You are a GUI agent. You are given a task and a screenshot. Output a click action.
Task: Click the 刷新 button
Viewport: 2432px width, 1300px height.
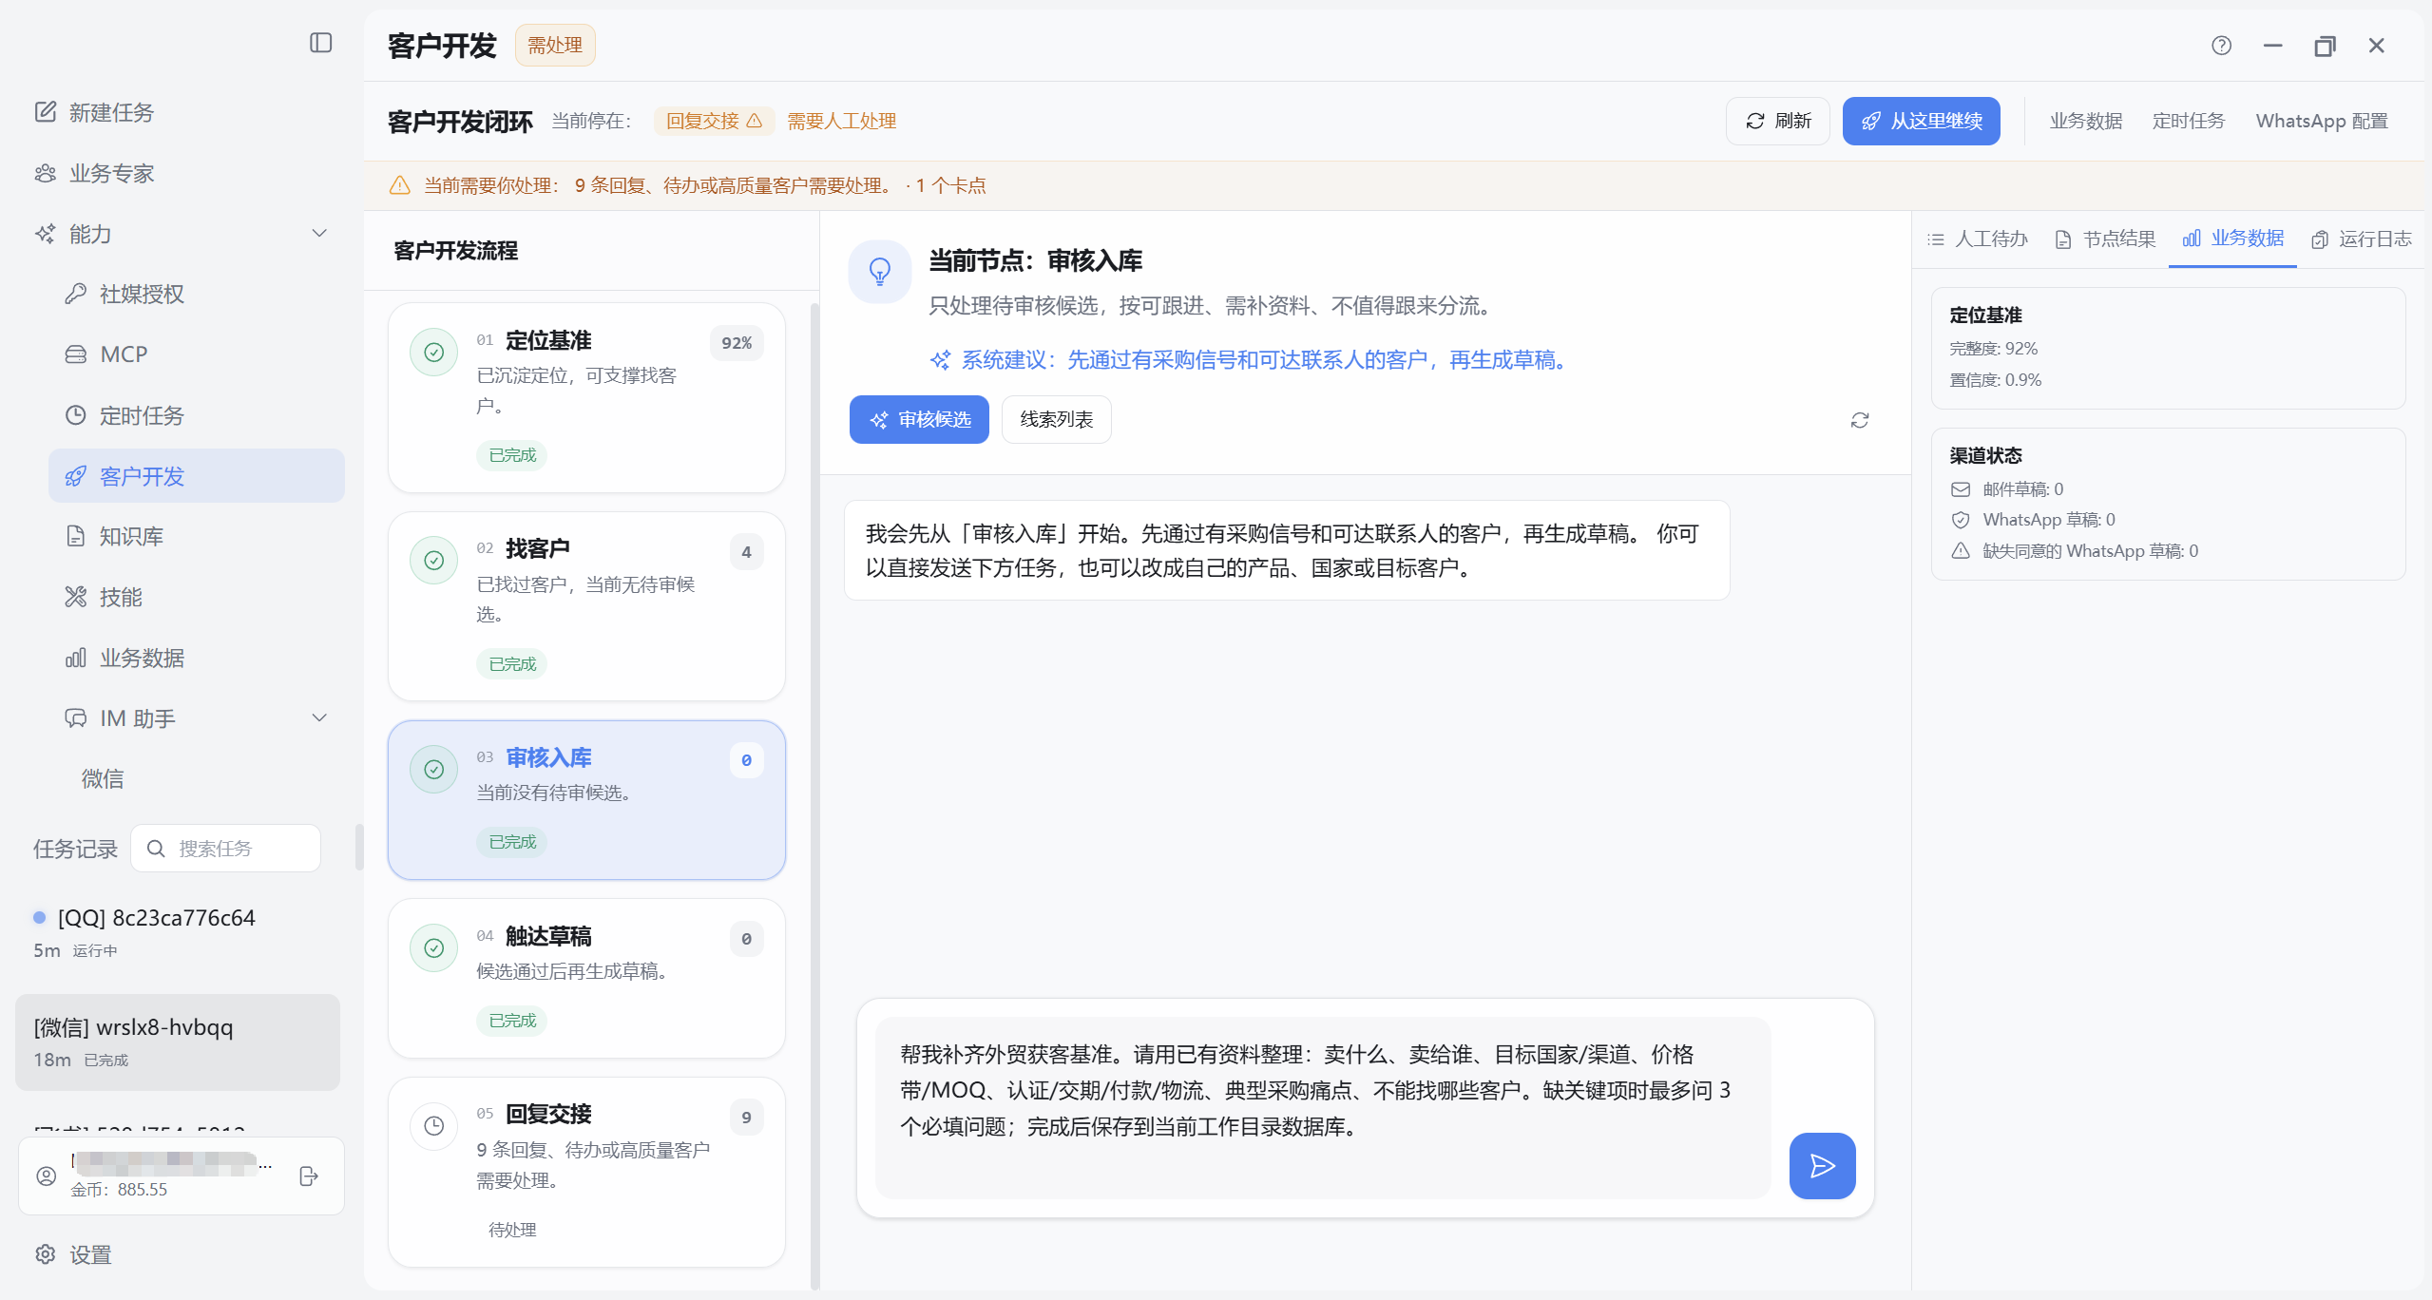1778,121
